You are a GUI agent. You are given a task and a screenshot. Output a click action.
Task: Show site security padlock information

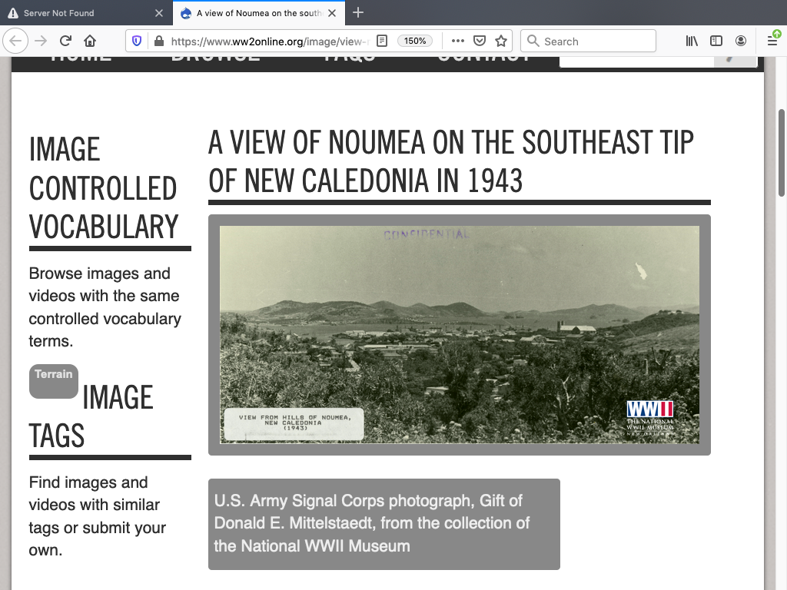158,41
